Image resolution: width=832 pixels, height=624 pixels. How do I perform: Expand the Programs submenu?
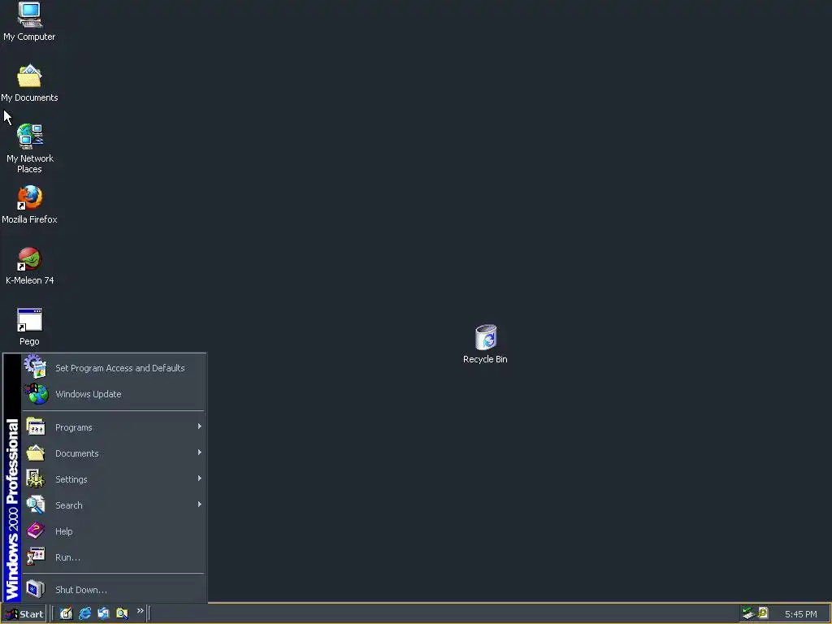[x=113, y=427]
